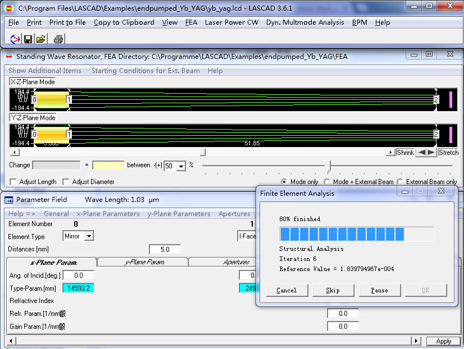
Task: Pause the Finite Element Analysis
Action: [380, 291]
